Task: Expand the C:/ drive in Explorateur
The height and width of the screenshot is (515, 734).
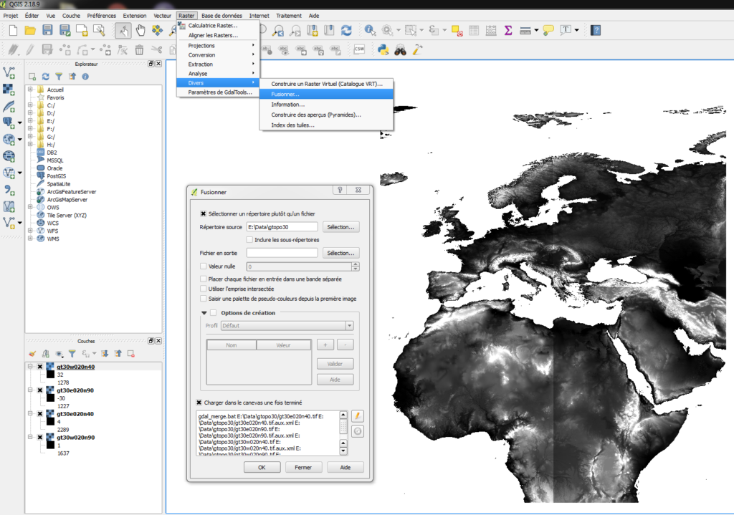Action: pyautogui.click(x=30, y=105)
